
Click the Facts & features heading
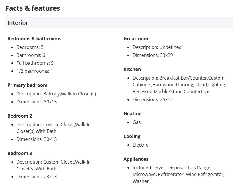click(33, 8)
